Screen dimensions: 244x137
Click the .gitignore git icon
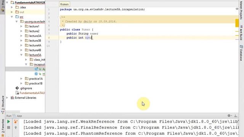pyautogui.click(x=17, y=88)
